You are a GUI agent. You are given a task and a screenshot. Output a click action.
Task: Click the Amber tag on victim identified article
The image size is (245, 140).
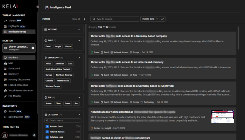[95, 128]
